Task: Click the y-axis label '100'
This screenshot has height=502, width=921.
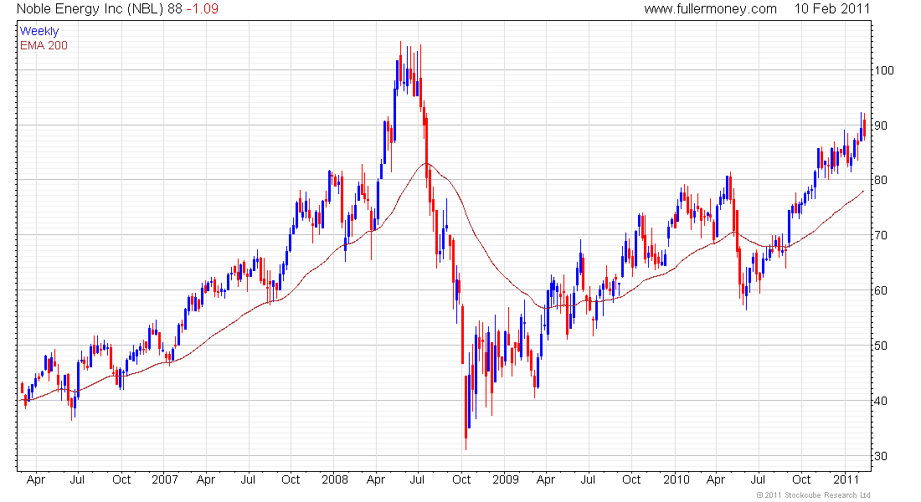Action: pyautogui.click(x=884, y=70)
